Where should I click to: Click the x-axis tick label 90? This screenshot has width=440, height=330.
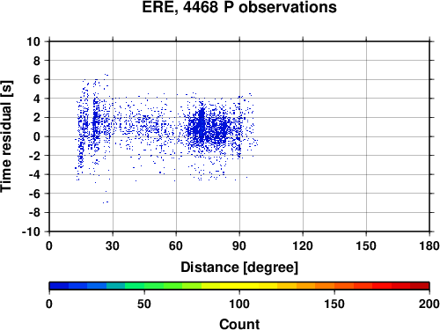[239, 246]
